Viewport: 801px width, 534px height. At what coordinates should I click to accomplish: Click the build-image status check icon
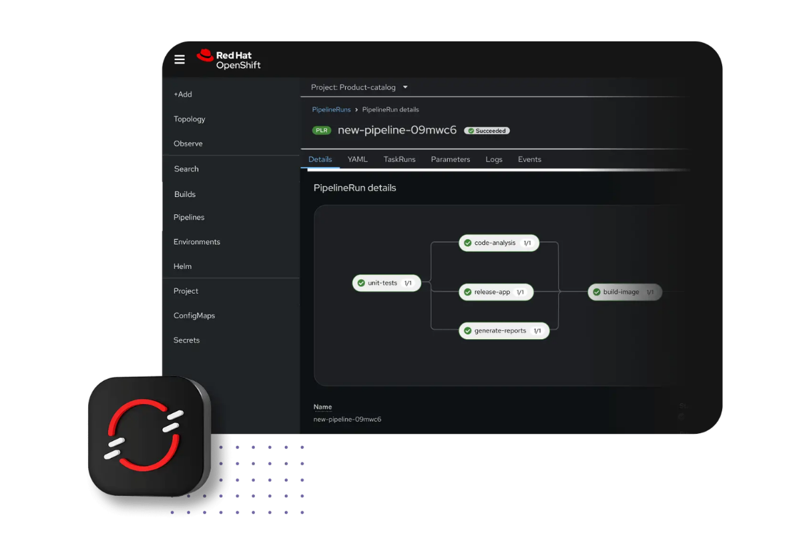[x=596, y=292]
